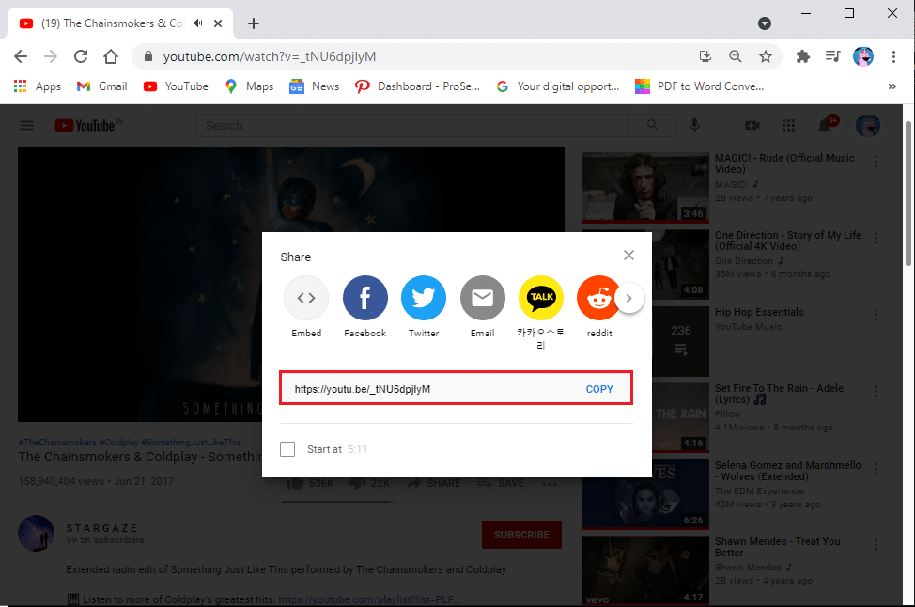
Task: Show more share options with right arrow
Action: pos(630,299)
